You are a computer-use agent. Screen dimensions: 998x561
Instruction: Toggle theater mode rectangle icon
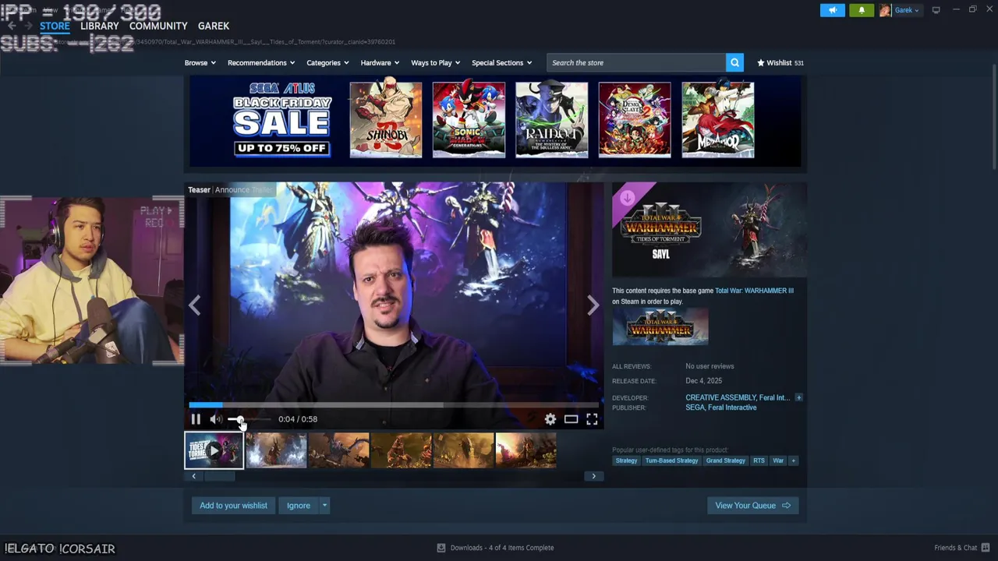(x=572, y=419)
